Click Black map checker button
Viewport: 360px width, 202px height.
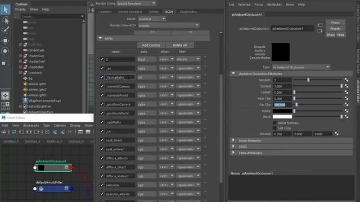[x=346, y=117]
